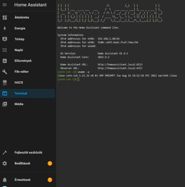Click the IPv4 addresses for wlan0 label
The width and height of the screenshot is (185, 187).
78,46
